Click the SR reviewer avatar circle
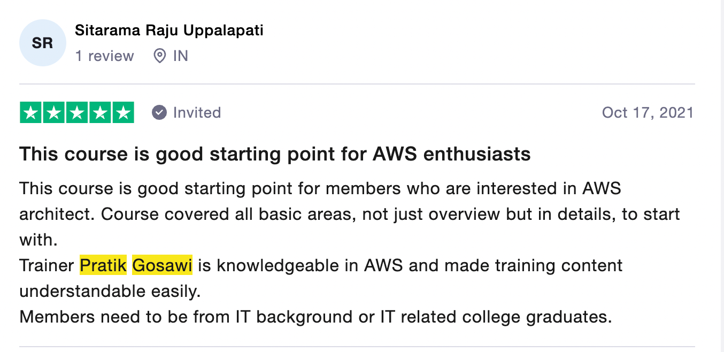Image resolution: width=724 pixels, height=352 pixels. tap(42, 43)
